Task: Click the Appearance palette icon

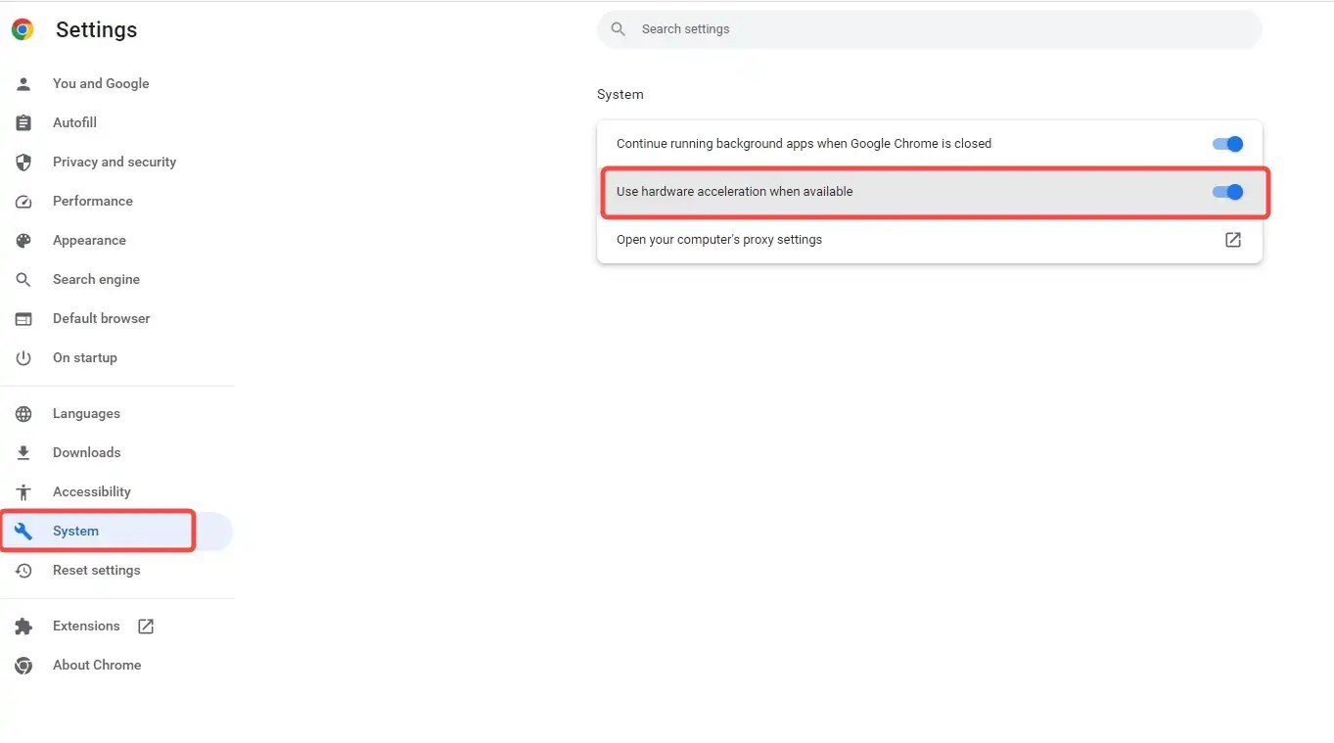Action: point(23,240)
